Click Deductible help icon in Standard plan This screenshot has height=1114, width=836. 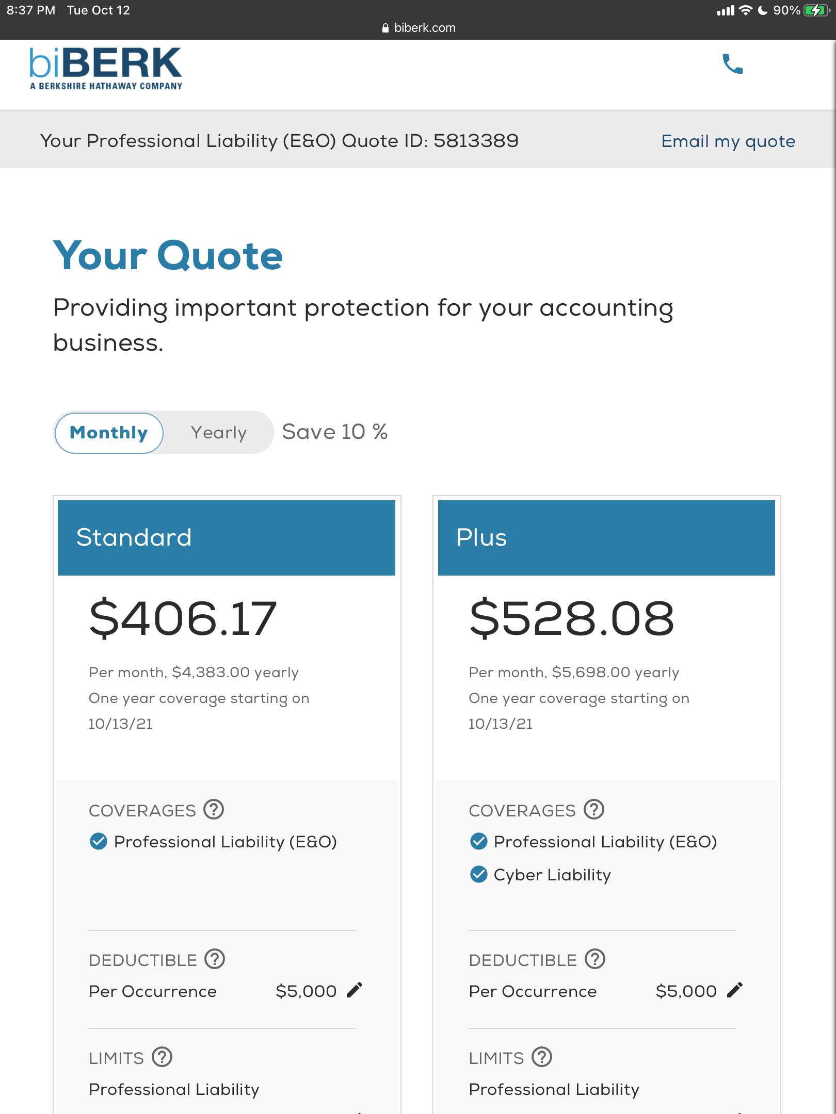click(215, 959)
